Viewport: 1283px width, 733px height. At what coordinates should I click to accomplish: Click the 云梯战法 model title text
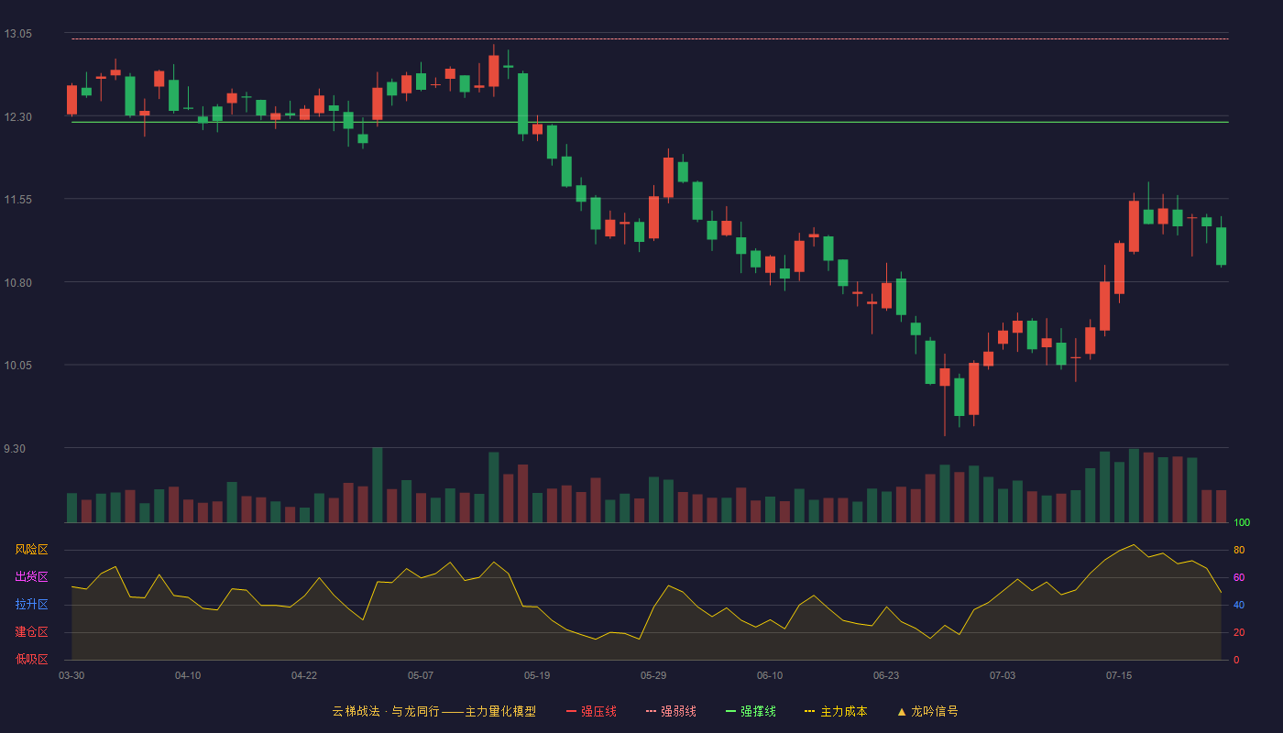pyautogui.click(x=355, y=711)
